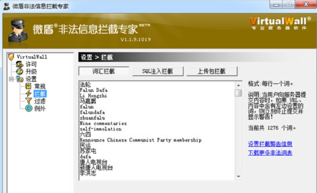The image size is (317, 193).
Task: Click the police officer logo in banner
Action: coord(18,30)
